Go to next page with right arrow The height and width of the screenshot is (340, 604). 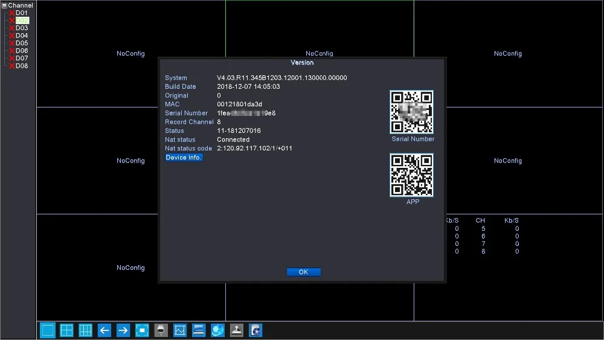(123, 330)
